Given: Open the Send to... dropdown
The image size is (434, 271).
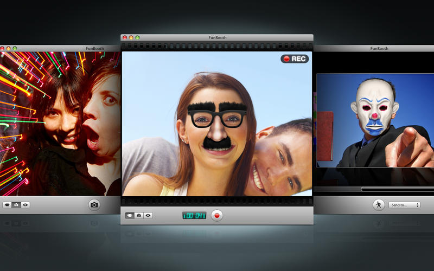Looking at the screenshot, I should pyautogui.click(x=405, y=205).
